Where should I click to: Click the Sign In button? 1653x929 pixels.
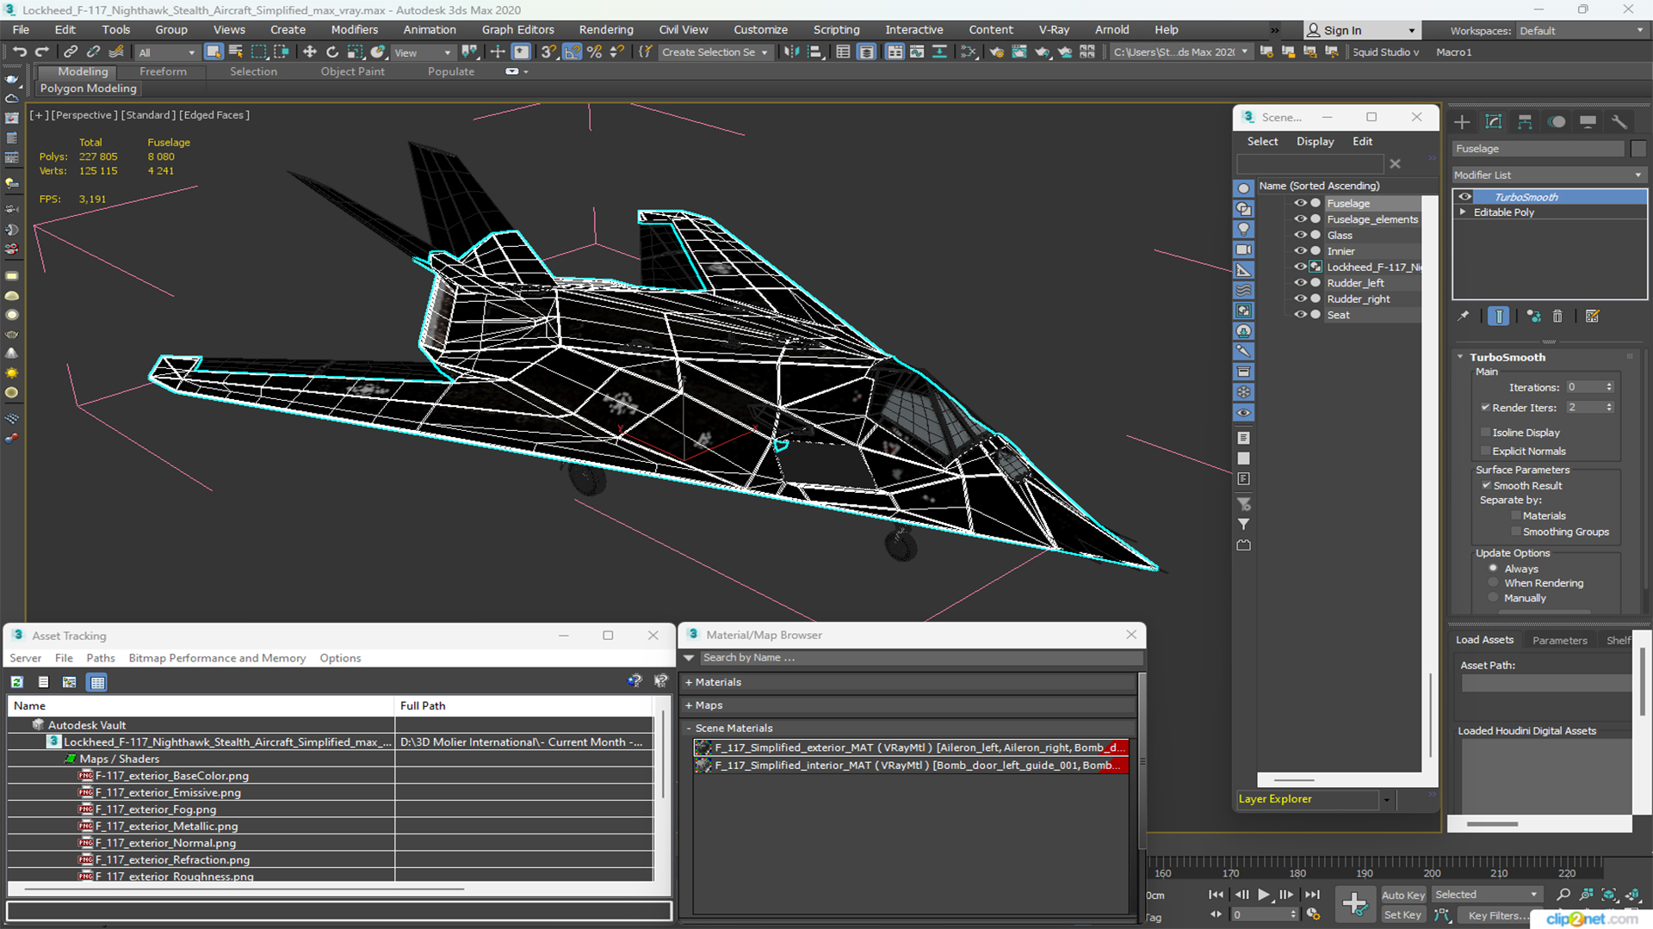[x=1361, y=30]
